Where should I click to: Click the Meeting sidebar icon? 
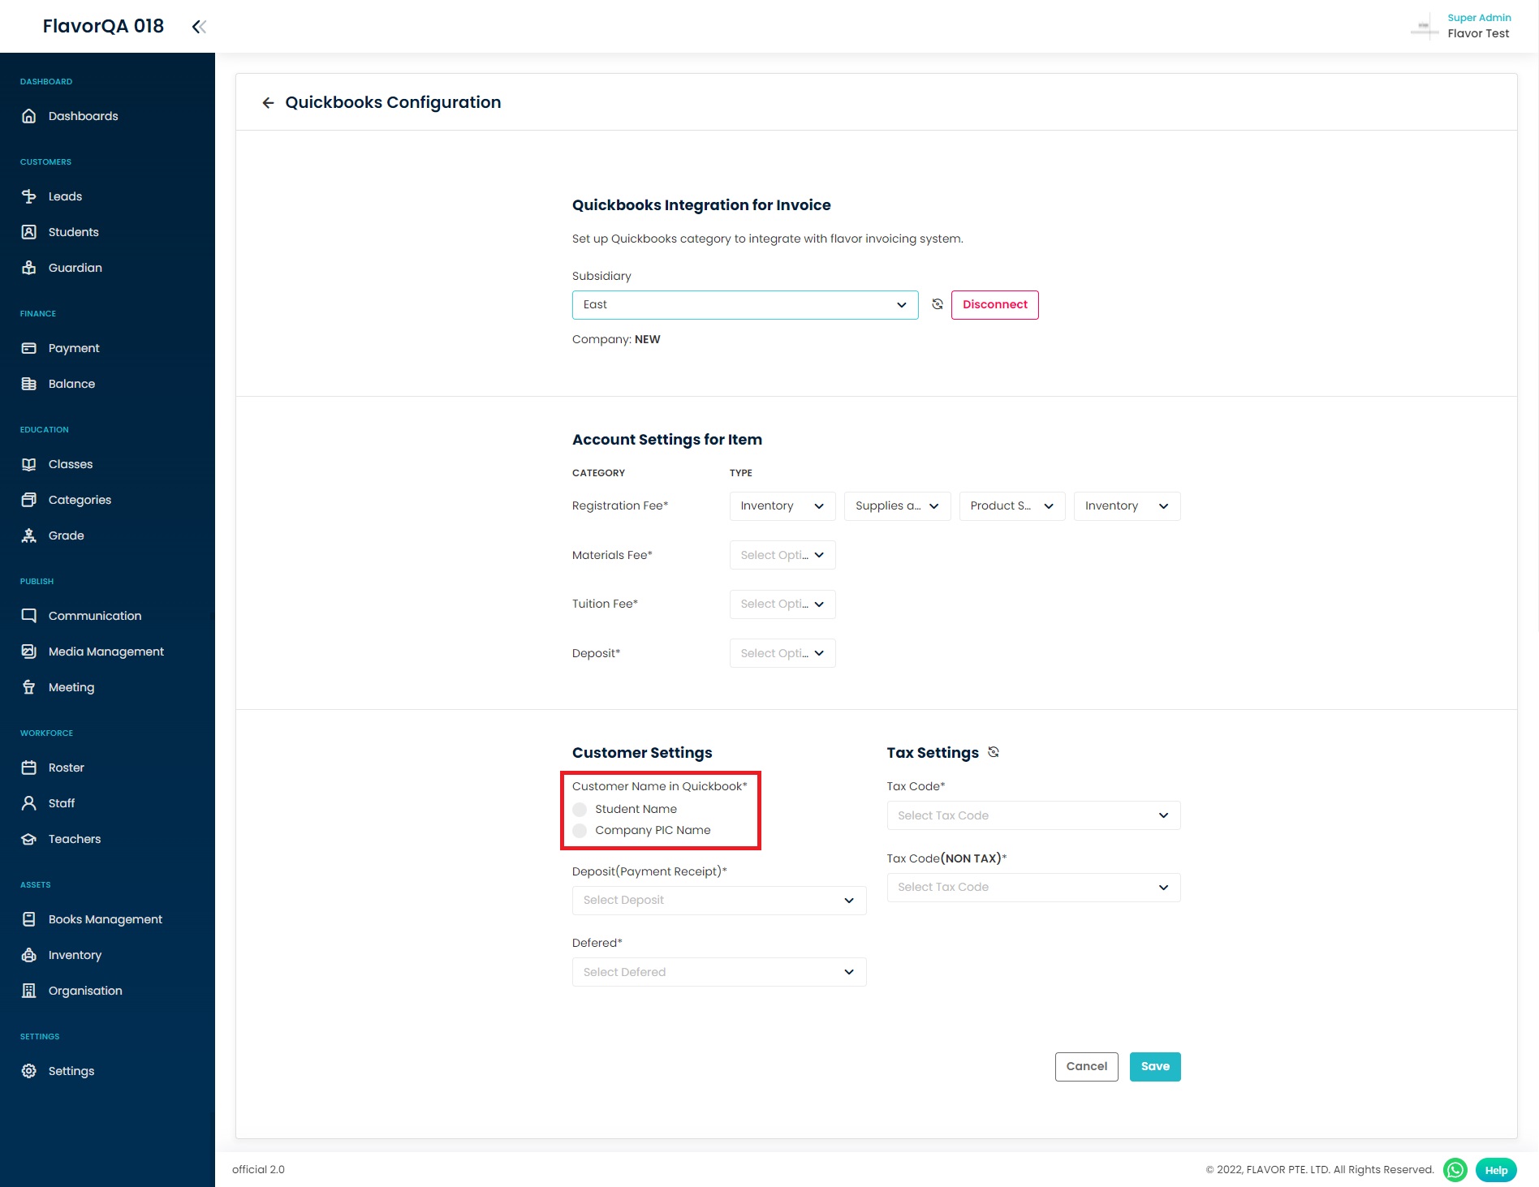pos(29,687)
